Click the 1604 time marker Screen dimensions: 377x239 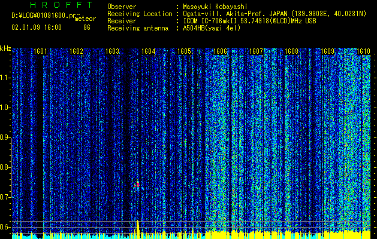[149, 51]
